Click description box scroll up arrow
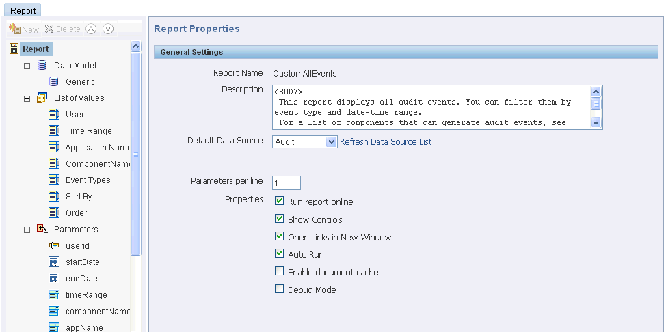This screenshot has width=666, height=332. pos(596,92)
